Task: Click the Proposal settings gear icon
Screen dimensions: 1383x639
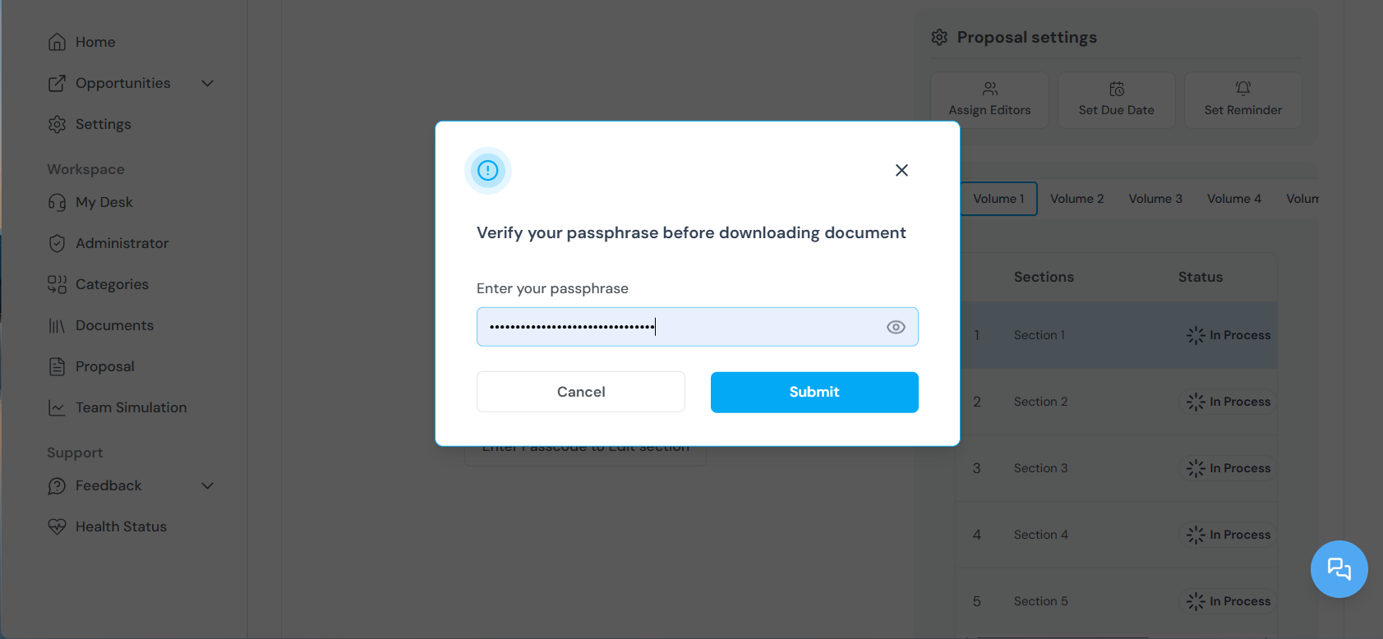Action: 939,37
